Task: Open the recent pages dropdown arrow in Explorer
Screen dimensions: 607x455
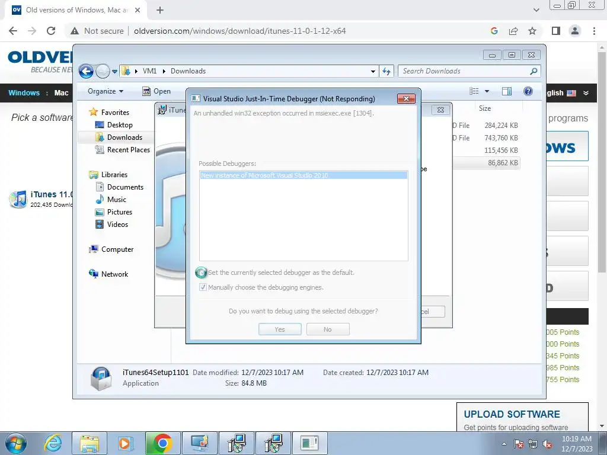Action: [x=114, y=71]
